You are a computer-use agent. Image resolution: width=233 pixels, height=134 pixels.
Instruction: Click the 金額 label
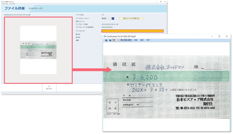(77, 40)
